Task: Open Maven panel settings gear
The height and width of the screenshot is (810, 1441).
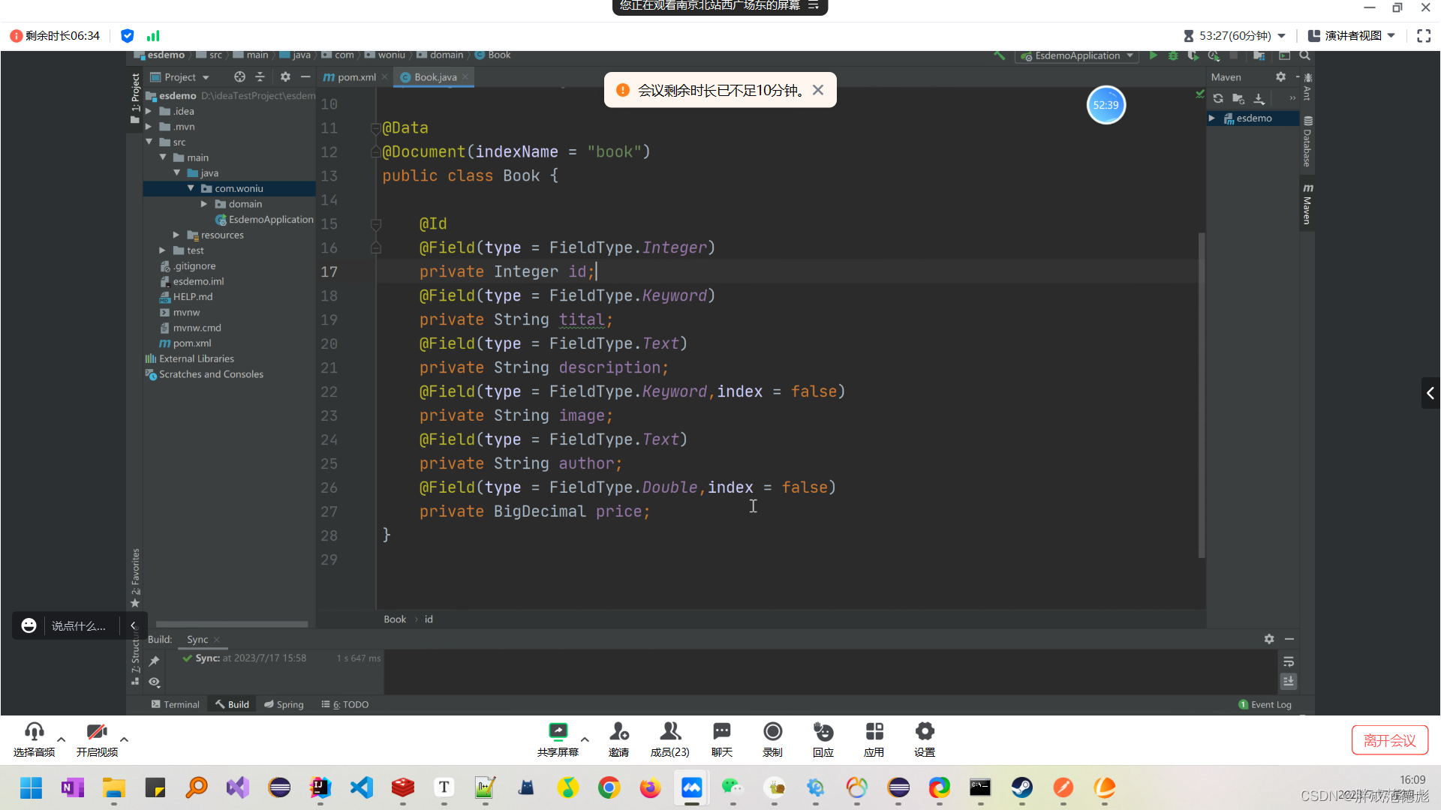Action: point(1281,76)
